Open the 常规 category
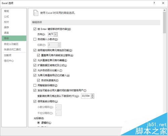Image resolution: width=168 pixels, height=136 pixels. pos(6,11)
